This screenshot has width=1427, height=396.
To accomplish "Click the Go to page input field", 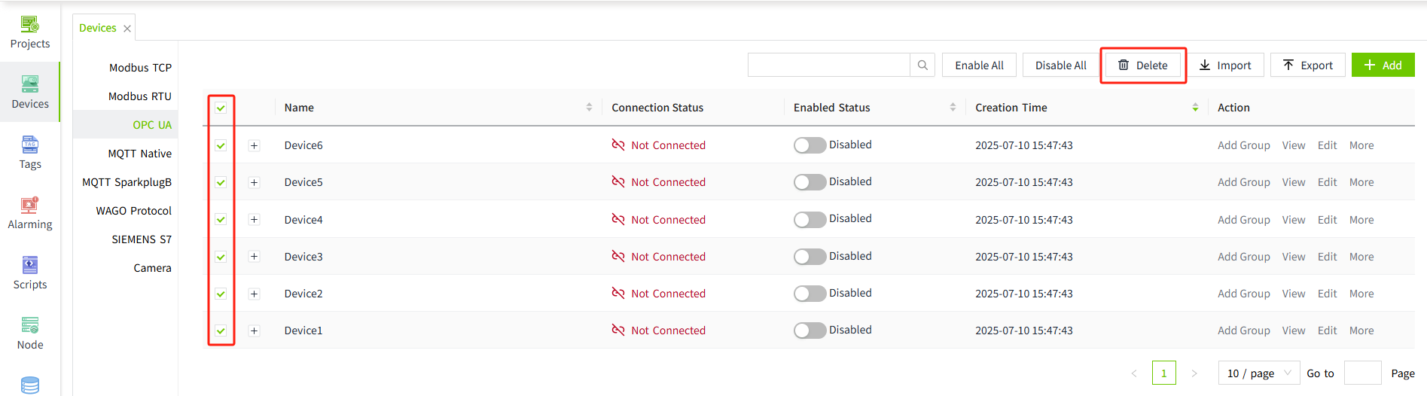I will pyautogui.click(x=1361, y=373).
